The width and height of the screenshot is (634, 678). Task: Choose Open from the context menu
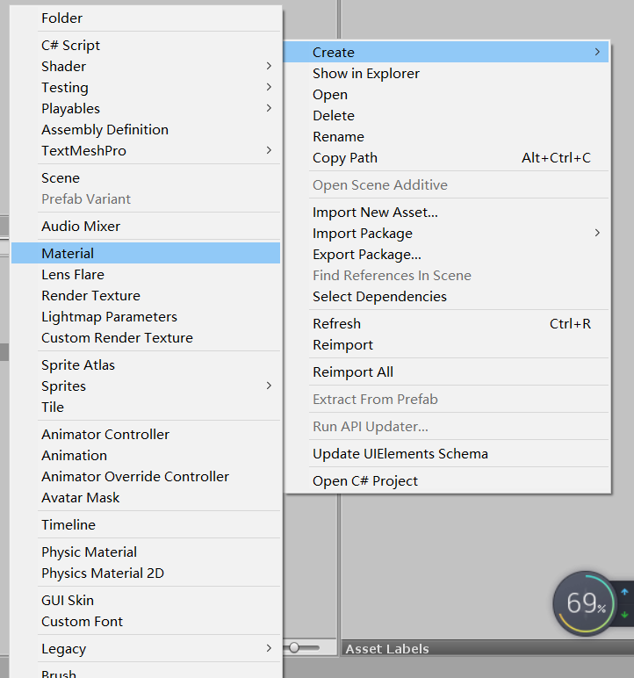point(447,95)
